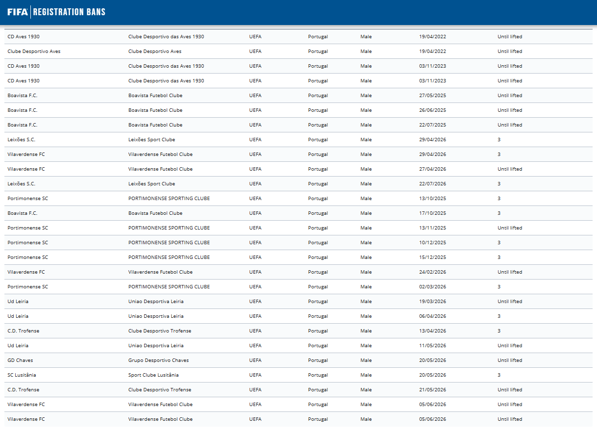
Task: Click the date 21/05/2026 for C.D. Trofense
Action: pyautogui.click(x=433, y=390)
